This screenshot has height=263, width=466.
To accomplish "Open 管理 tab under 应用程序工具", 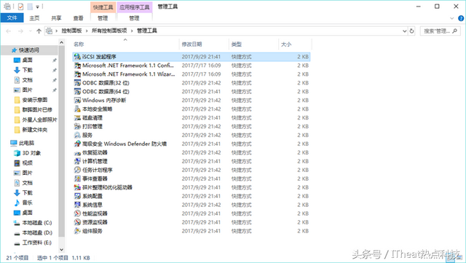I will (x=134, y=18).
